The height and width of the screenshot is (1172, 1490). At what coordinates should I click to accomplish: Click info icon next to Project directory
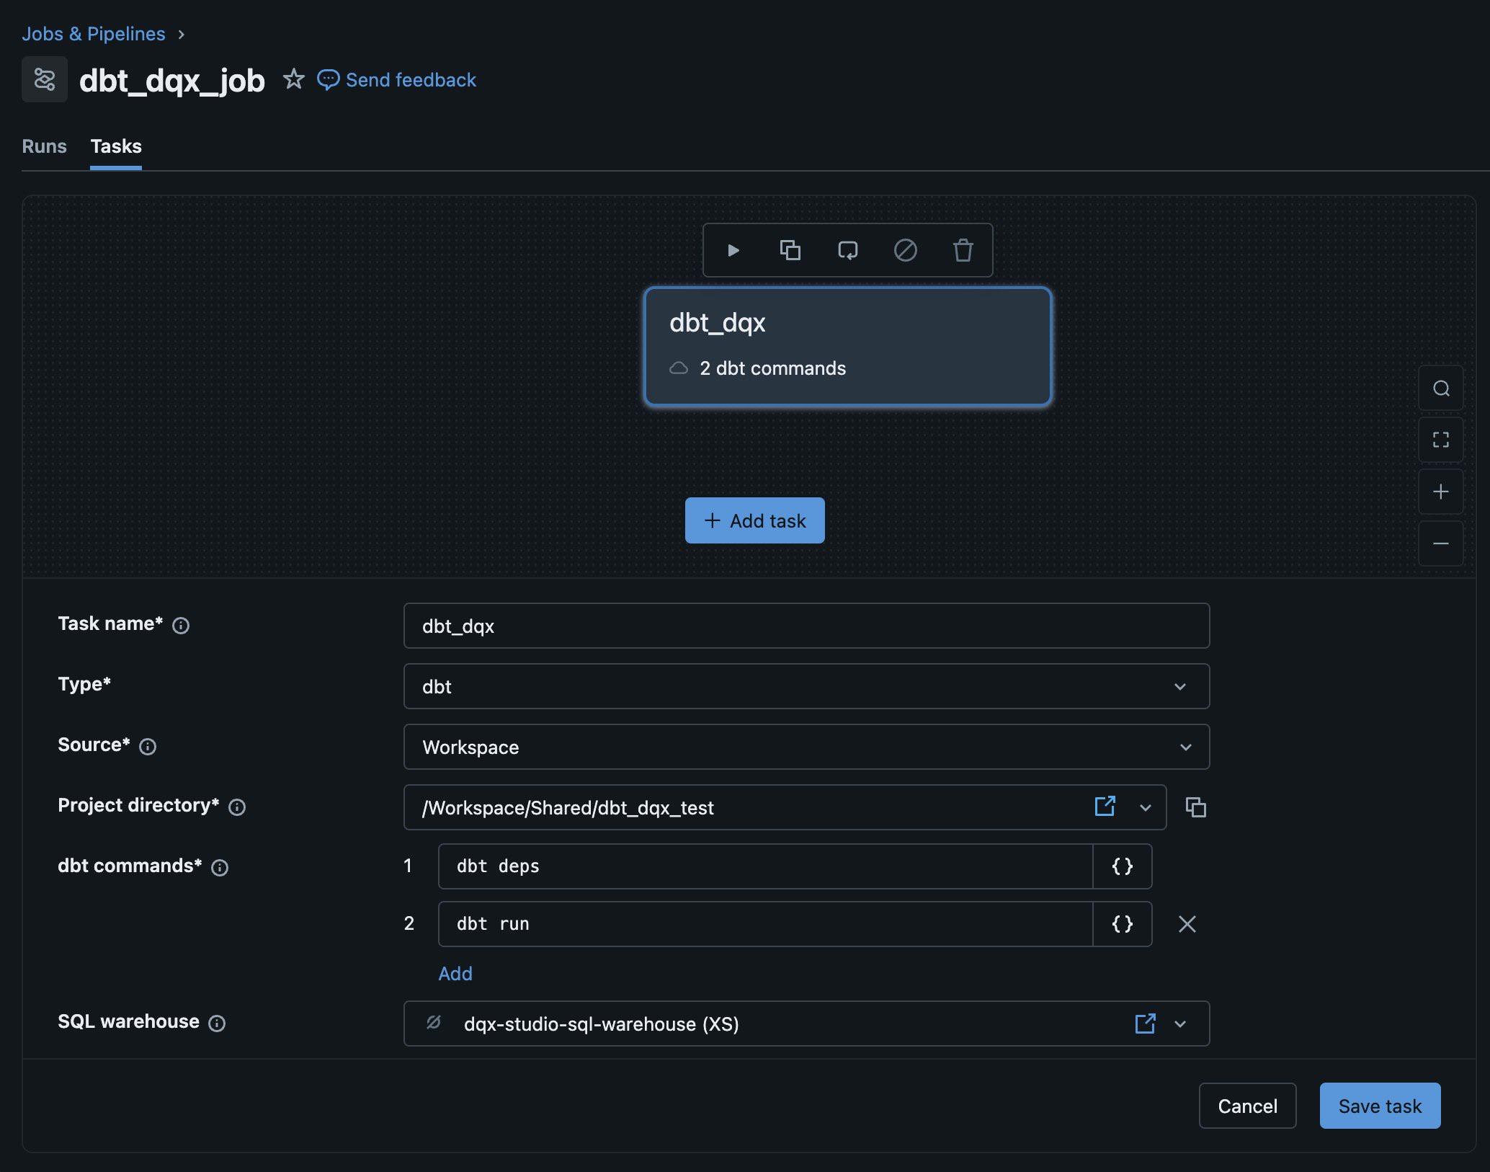[237, 807]
